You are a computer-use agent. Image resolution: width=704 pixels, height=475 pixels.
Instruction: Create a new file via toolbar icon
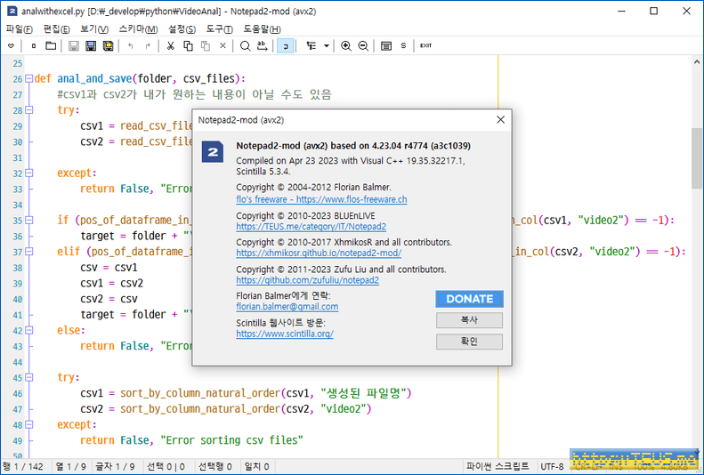[x=34, y=45]
